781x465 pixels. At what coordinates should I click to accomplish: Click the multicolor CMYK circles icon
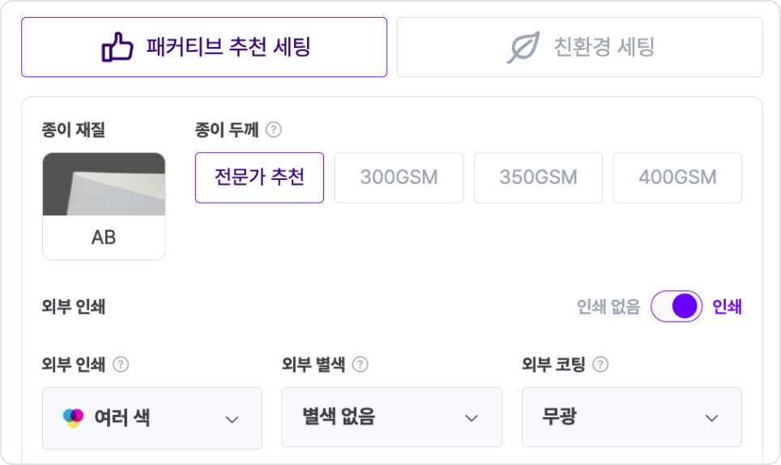click(x=73, y=418)
